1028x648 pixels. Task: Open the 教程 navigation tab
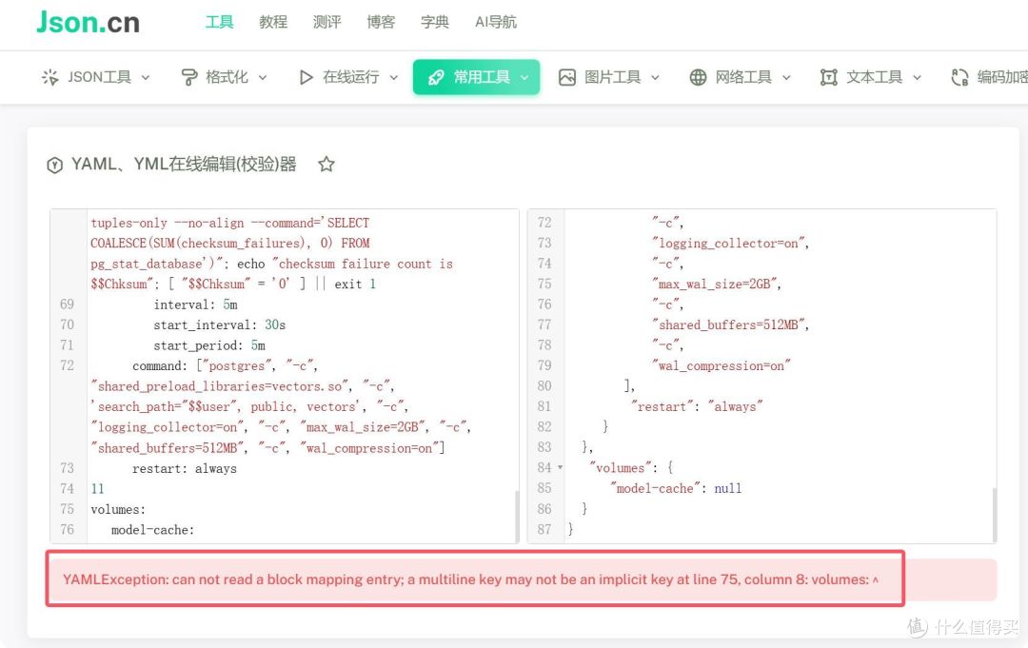pyautogui.click(x=273, y=22)
